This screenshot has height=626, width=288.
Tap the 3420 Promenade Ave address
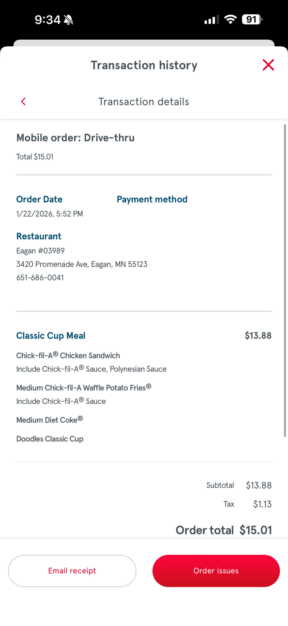pyautogui.click(x=82, y=264)
